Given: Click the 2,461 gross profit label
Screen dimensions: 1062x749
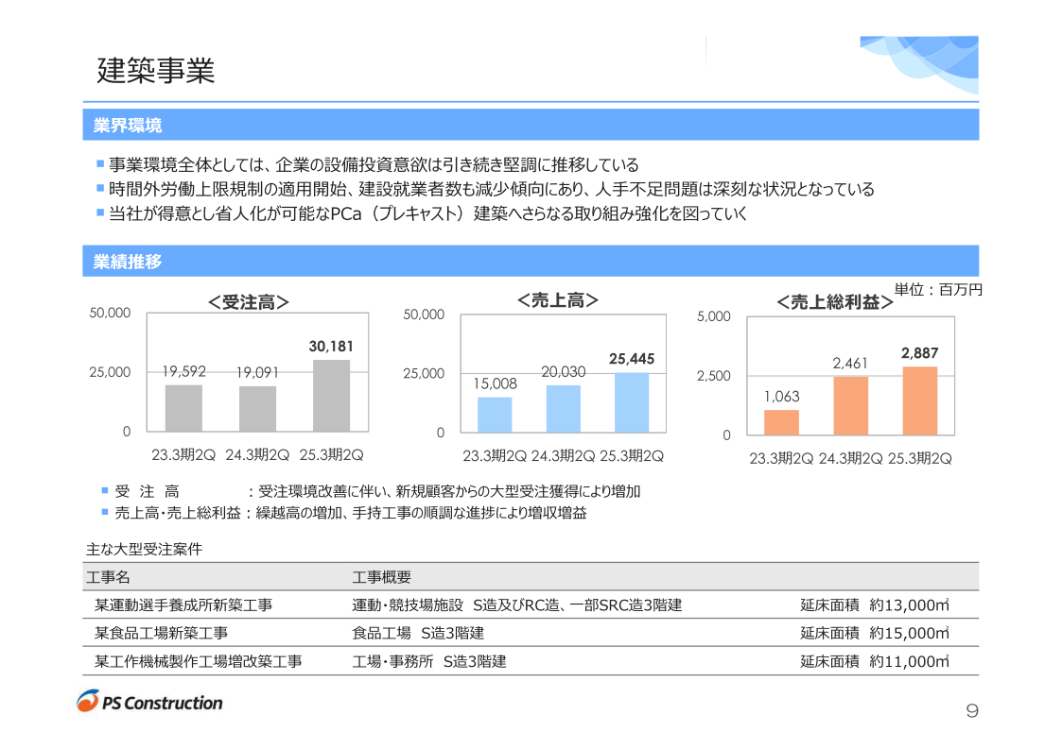Looking at the screenshot, I should [x=850, y=364].
